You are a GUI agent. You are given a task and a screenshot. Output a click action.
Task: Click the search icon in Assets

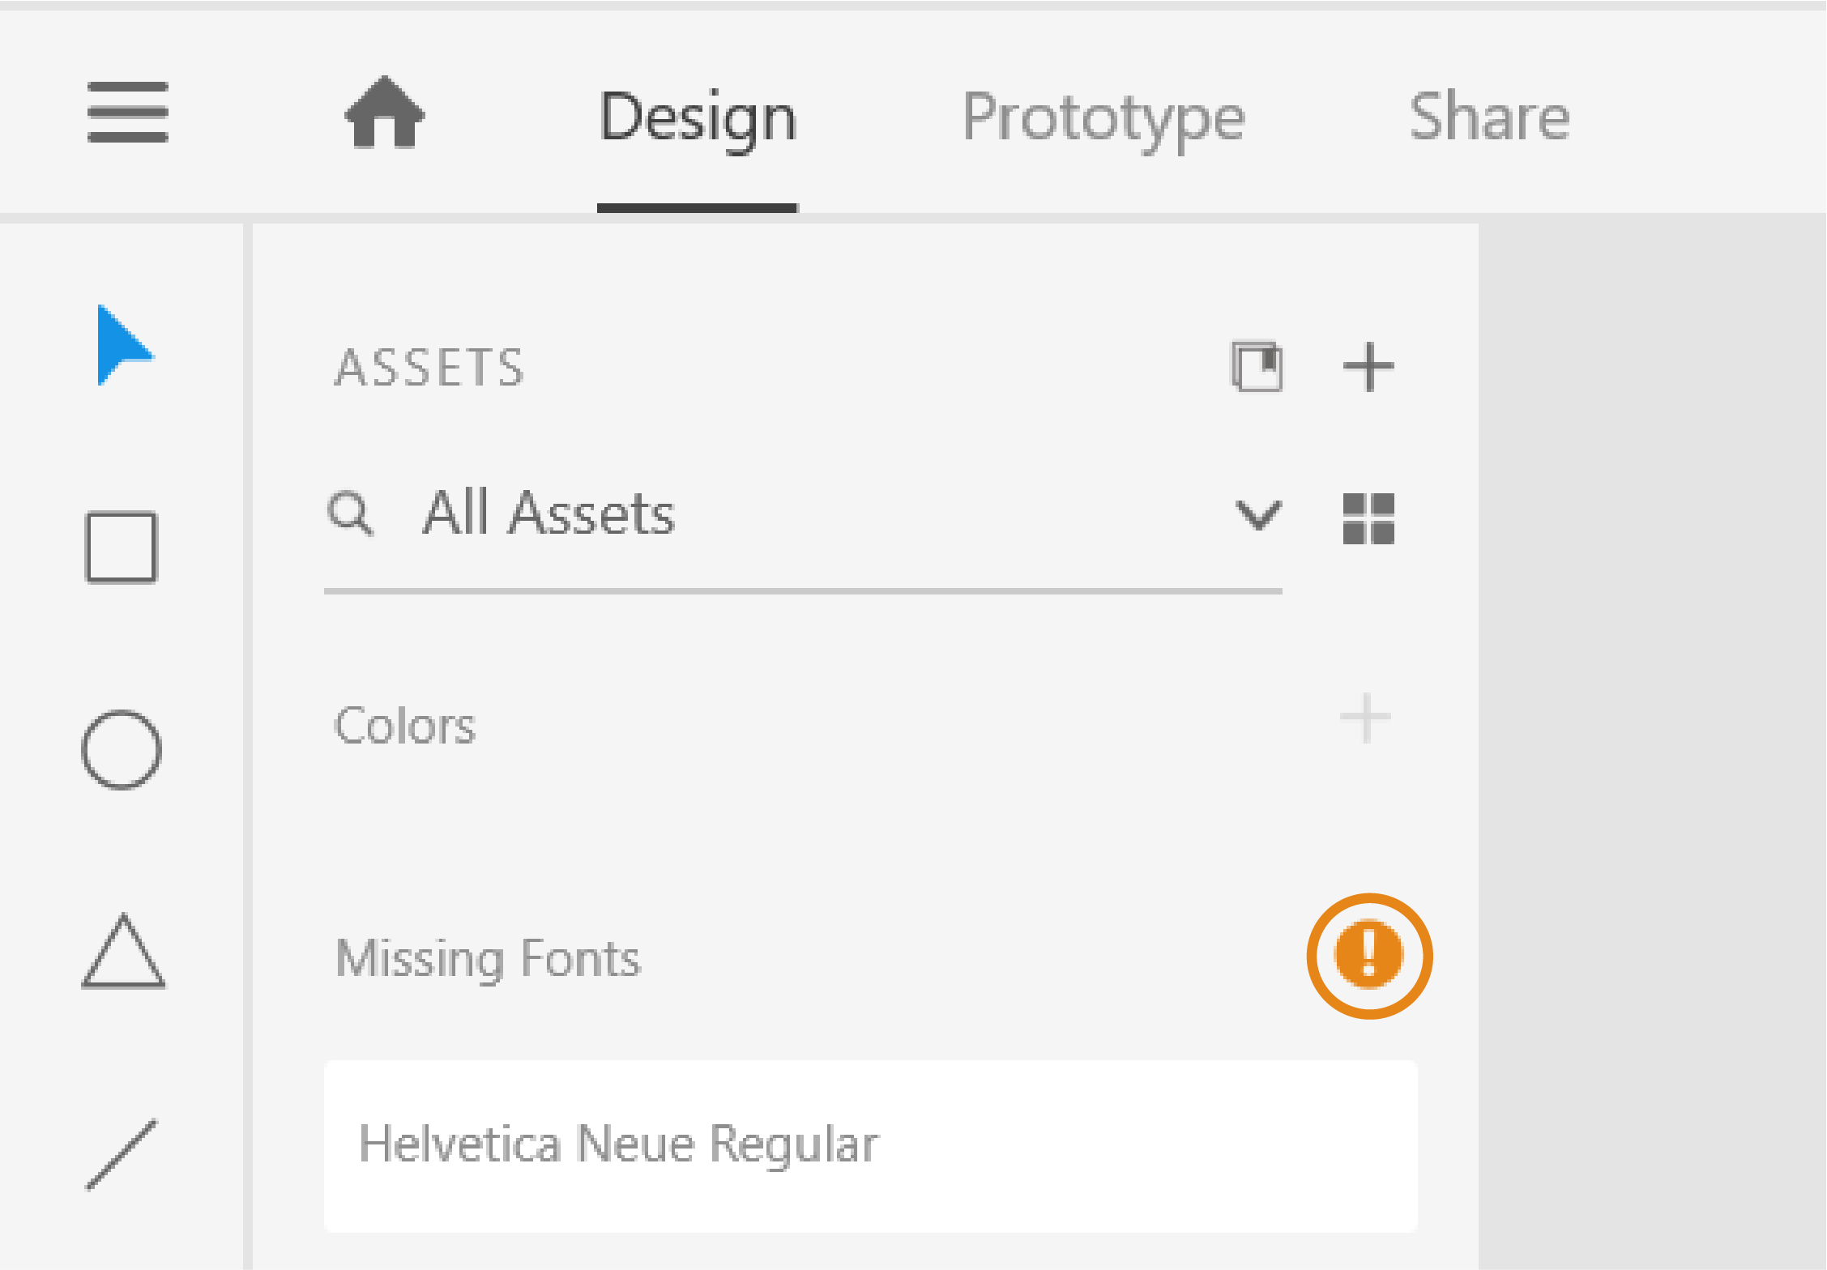(352, 513)
